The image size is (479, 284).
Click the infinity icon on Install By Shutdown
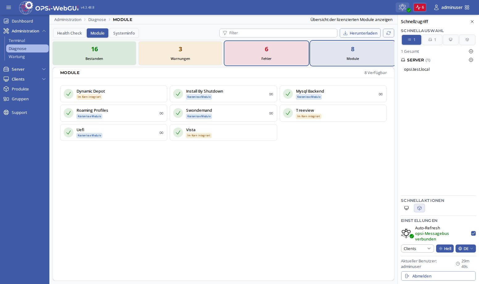point(271,94)
